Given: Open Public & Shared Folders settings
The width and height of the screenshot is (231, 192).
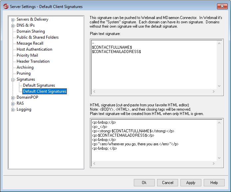Looking at the screenshot, I should tap(37, 37).
